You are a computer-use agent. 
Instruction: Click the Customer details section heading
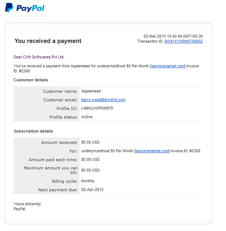pyautogui.click(x=31, y=80)
